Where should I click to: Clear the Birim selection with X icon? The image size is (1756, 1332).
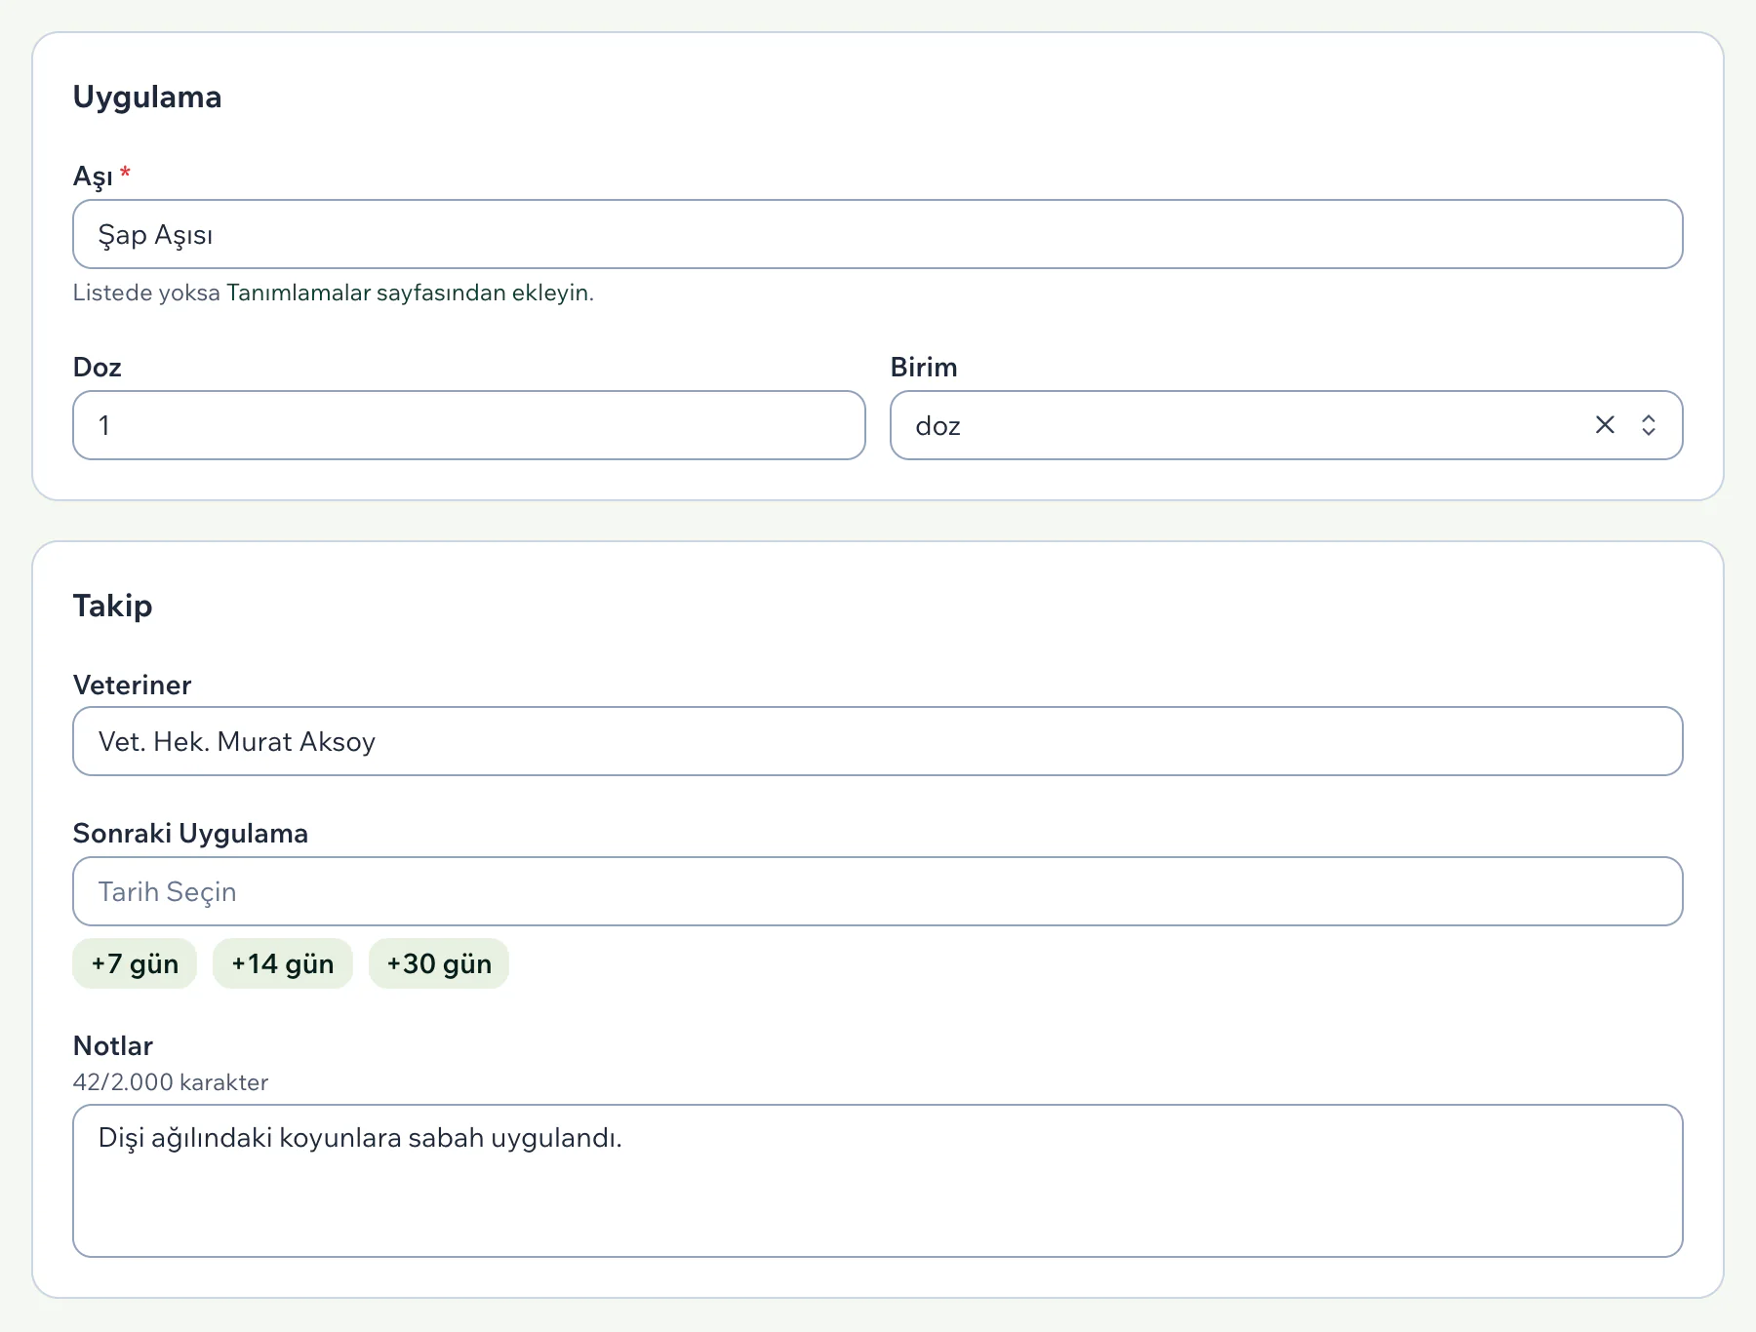1605,425
